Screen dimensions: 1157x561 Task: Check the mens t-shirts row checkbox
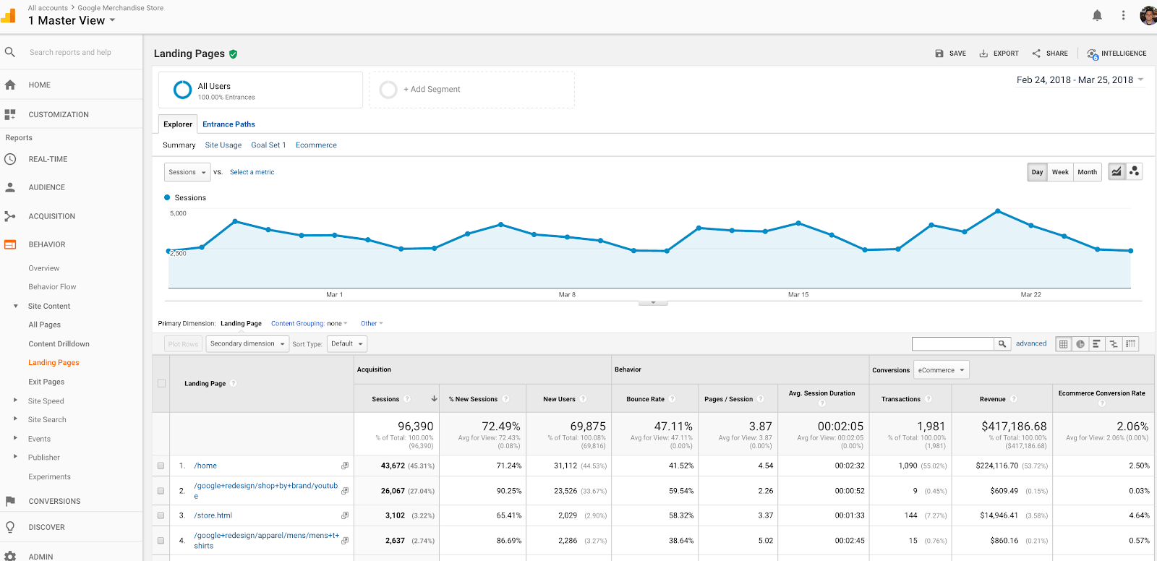coord(161,541)
